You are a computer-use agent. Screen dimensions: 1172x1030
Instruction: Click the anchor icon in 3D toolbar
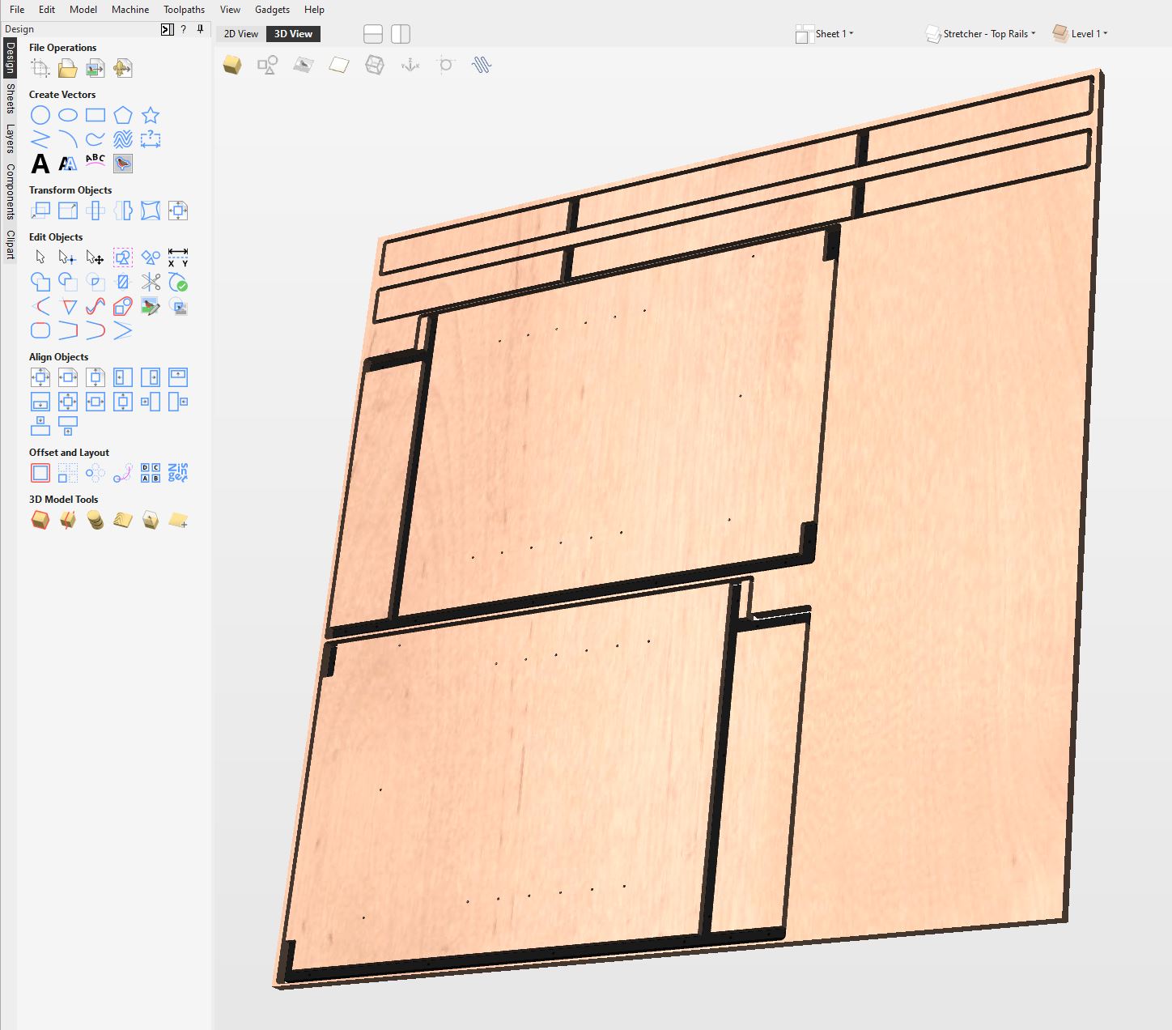click(410, 65)
